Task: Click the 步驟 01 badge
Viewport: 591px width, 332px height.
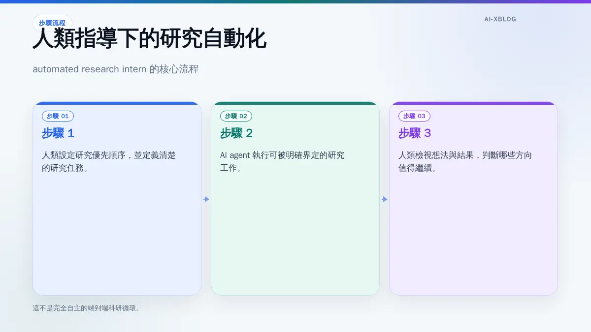Action: (x=58, y=116)
